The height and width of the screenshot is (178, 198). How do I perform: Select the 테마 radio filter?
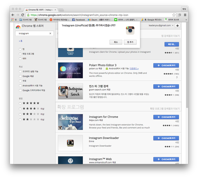(20, 59)
